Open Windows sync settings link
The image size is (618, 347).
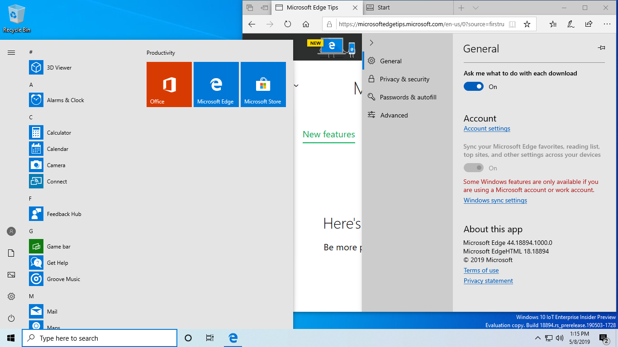pyautogui.click(x=495, y=200)
